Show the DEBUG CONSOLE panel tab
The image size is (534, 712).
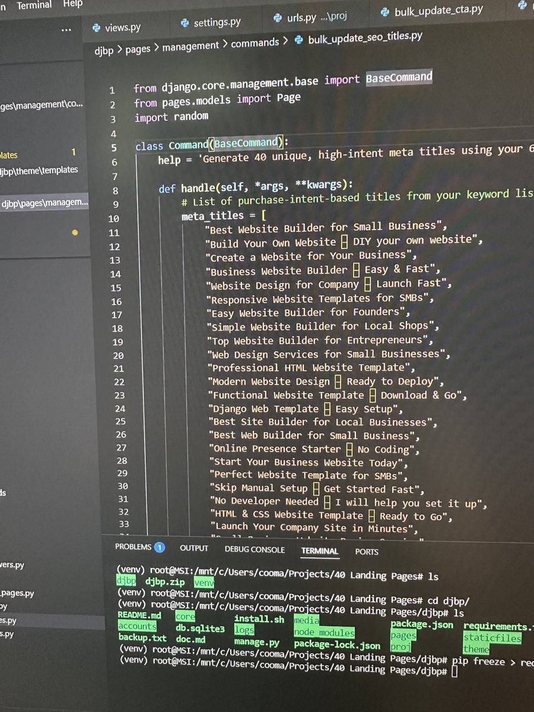(x=255, y=549)
